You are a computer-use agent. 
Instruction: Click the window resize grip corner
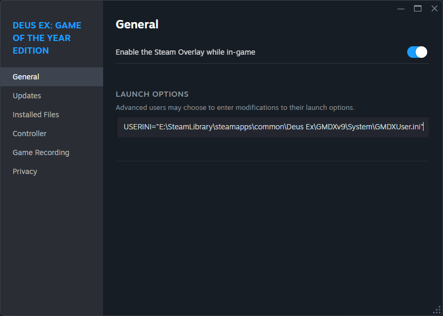(437, 310)
